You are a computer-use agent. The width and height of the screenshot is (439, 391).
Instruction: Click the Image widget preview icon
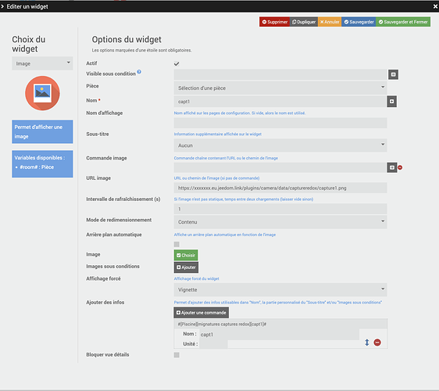42,93
